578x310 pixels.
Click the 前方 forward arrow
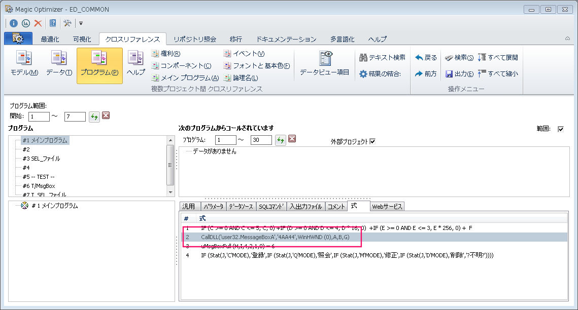pyautogui.click(x=426, y=73)
